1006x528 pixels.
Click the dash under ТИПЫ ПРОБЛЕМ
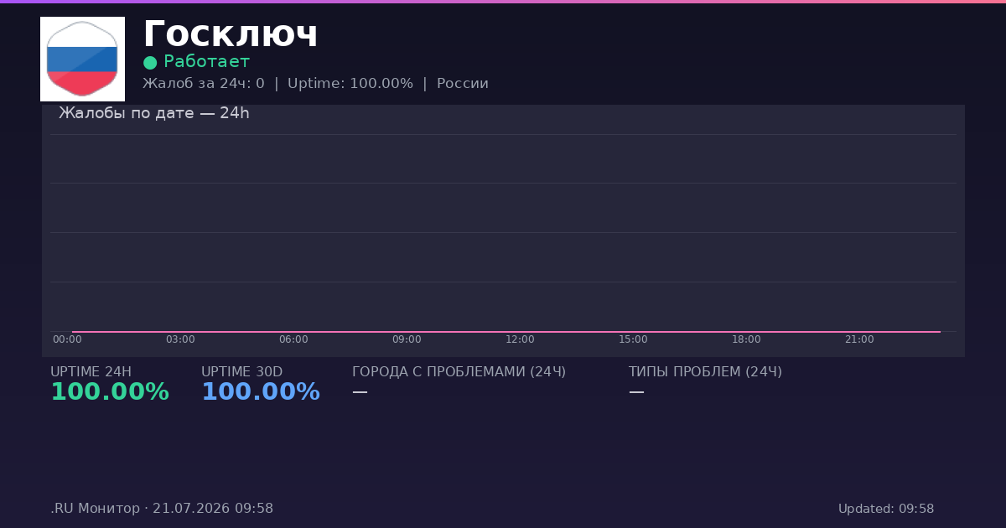636,391
